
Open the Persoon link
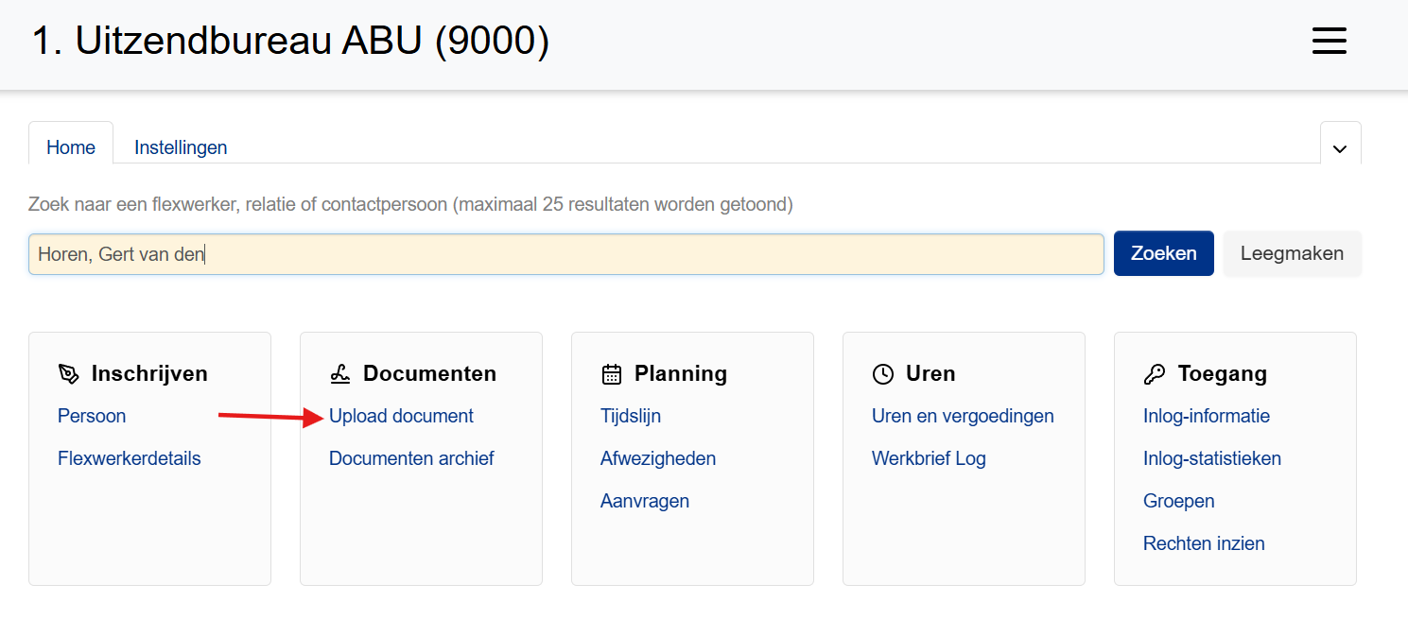92,416
